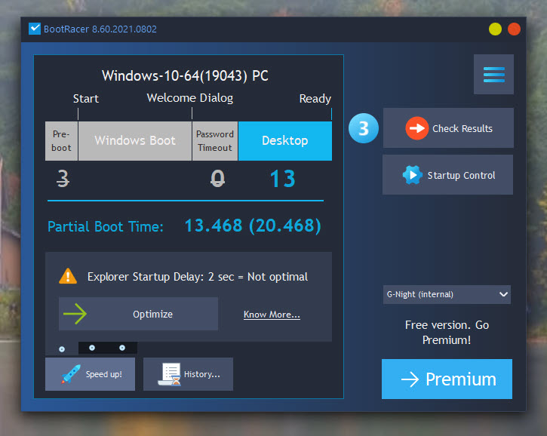Click the Check Results button
This screenshot has width=547, height=436.
(448, 128)
